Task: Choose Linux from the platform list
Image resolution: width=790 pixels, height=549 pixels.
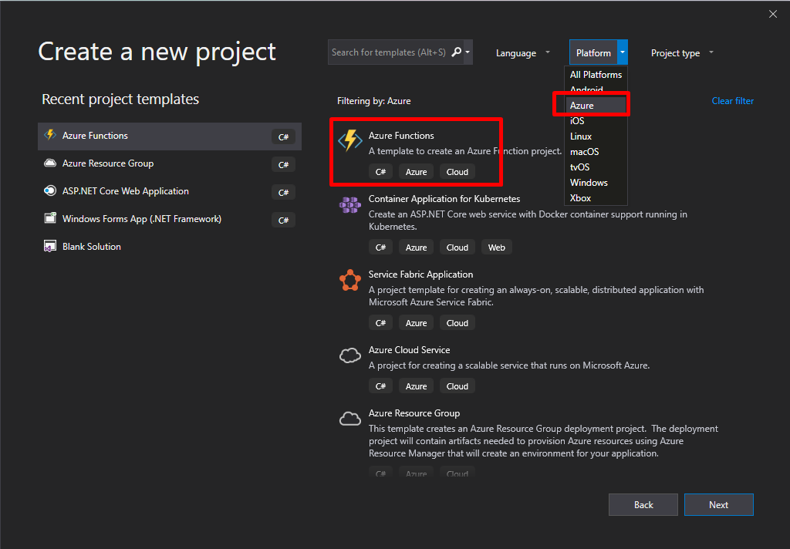Action: tap(596, 136)
